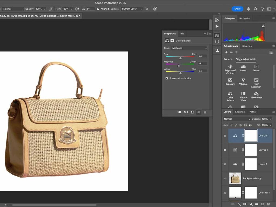Screen dimensions: 276x207
Task: Click the histogram cached data warning triangle
Action: (x=263, y=26)
